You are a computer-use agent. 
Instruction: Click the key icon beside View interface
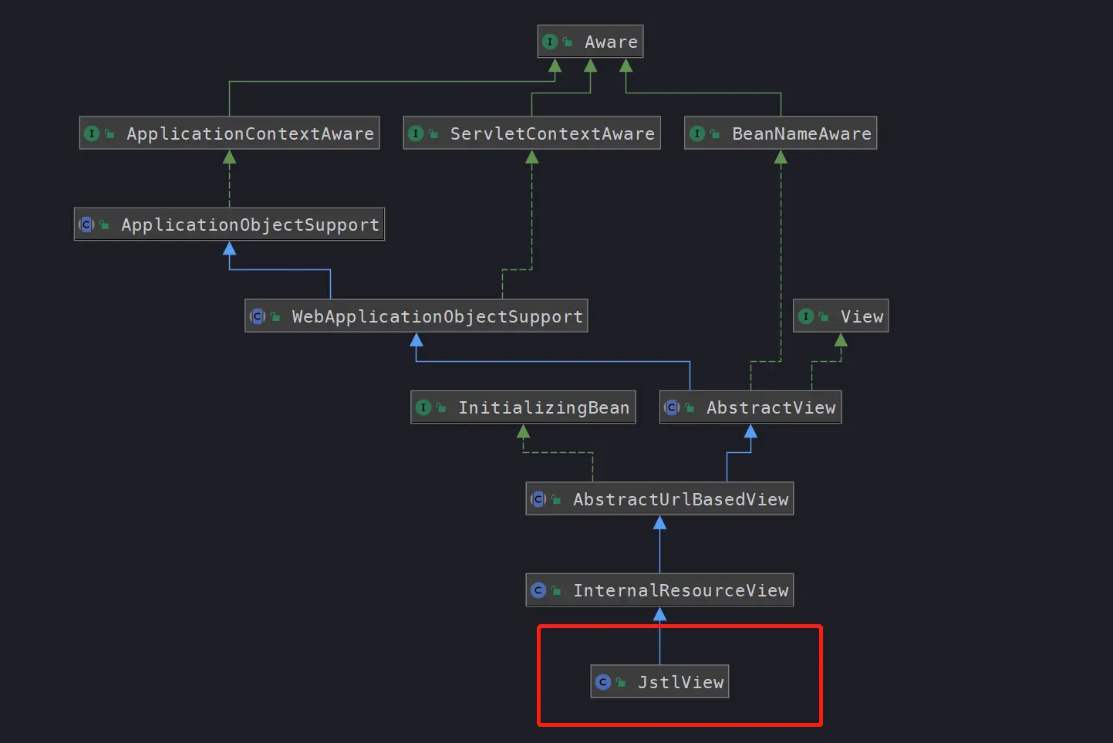click(x=824, y=316)
